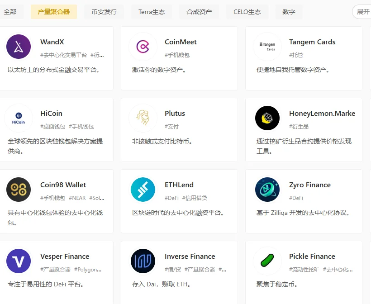The height and width of the screenshot is (304, 371).
Task: Open the Zyro Finance project title
Action: pos(310,185)
